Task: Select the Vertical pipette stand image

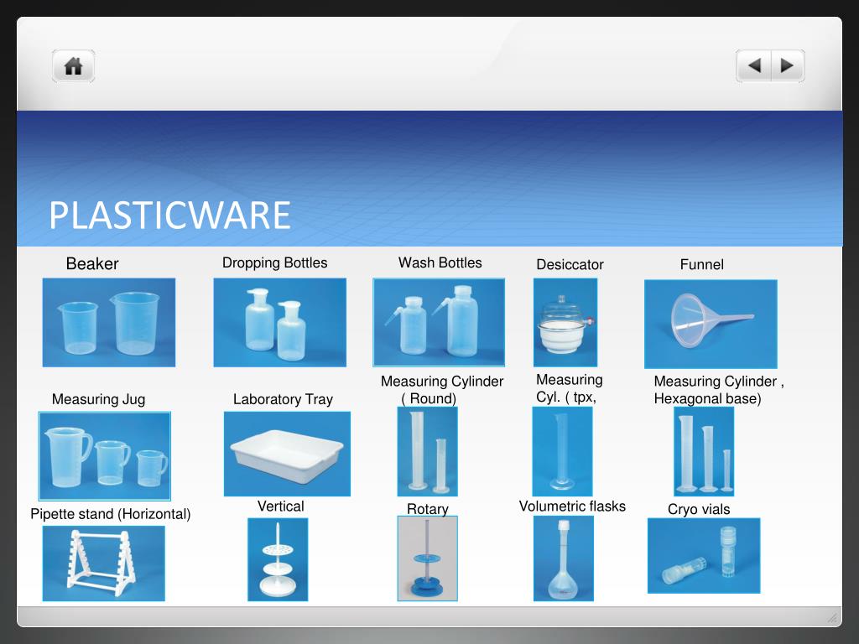Action: pos(278,559)
